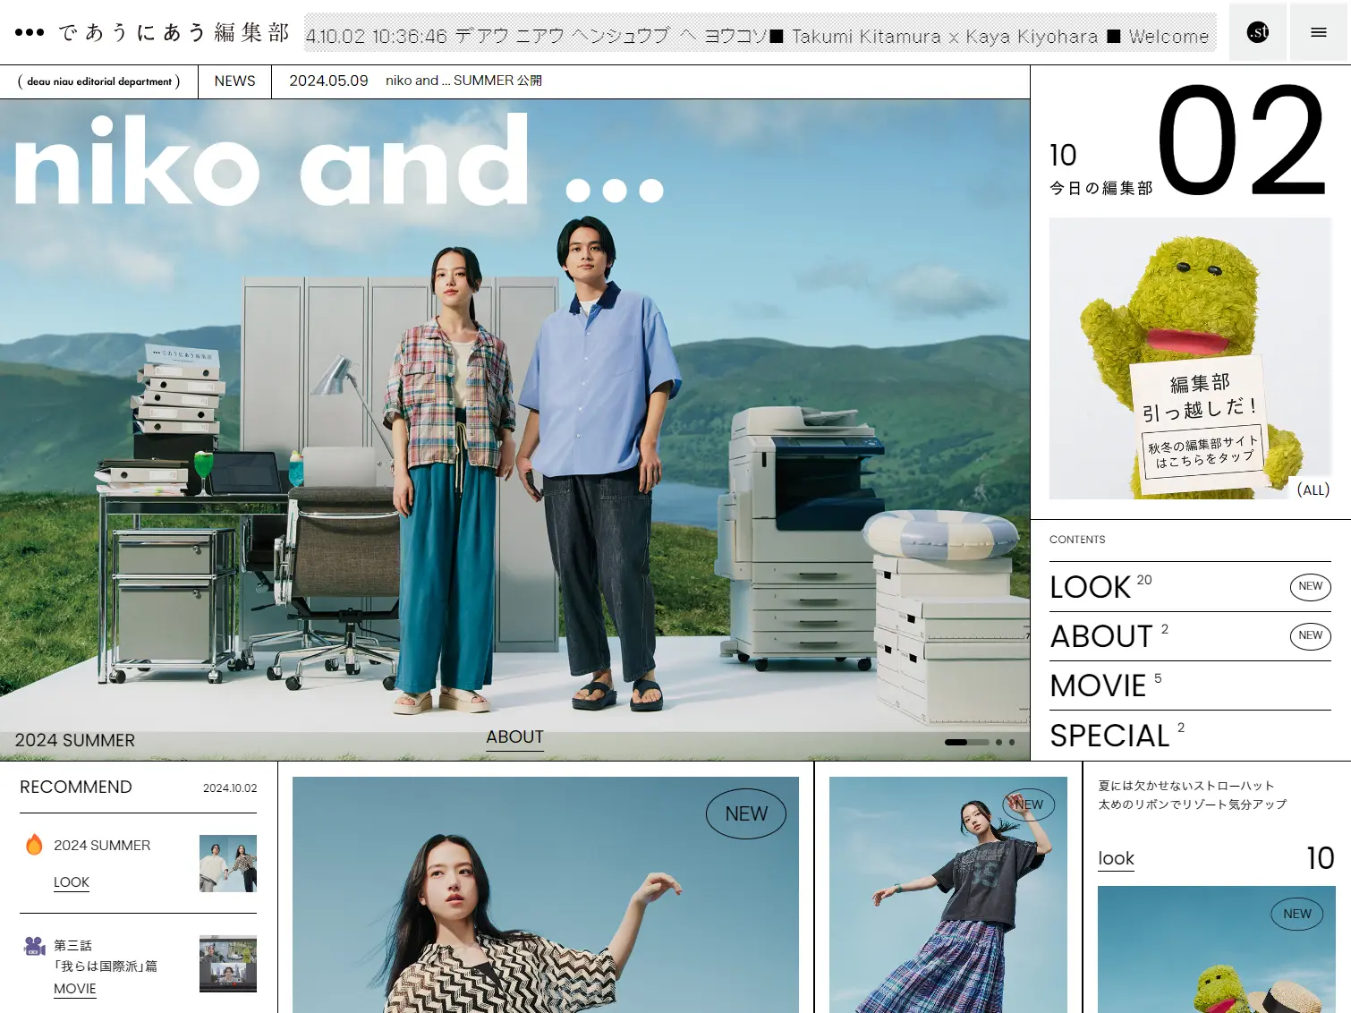Click the 2024 SUMMER caption on hero image
The width and height of the screenshot is (1351, 1013).
tap(75, 740)
